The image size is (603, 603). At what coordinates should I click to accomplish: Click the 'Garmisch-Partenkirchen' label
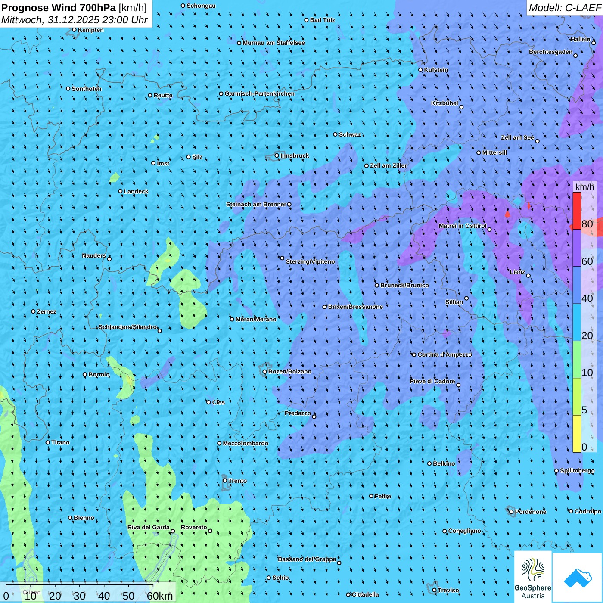(260, 93)
